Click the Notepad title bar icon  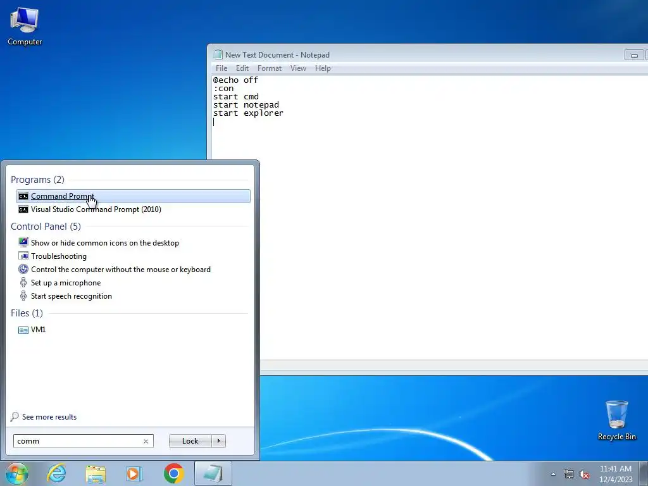click(x=218, y=54)
